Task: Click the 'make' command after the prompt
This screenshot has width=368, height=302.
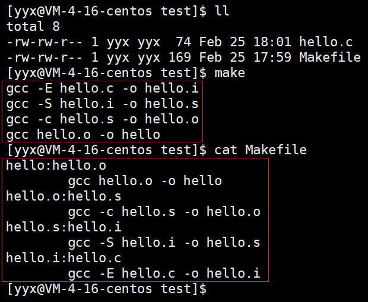Action: coord(229,73)
